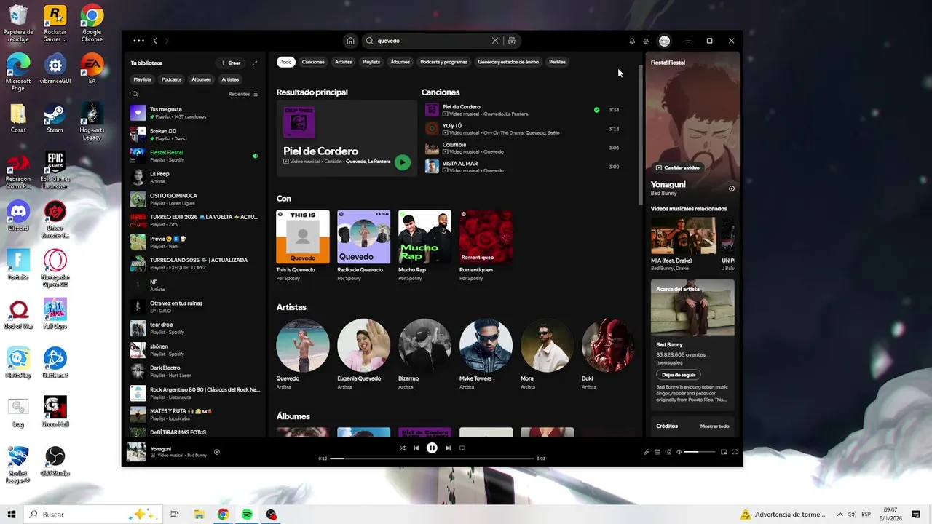Adjust the volume slider
The height and width of the screenshot is (524, 932).
point(700,452)
